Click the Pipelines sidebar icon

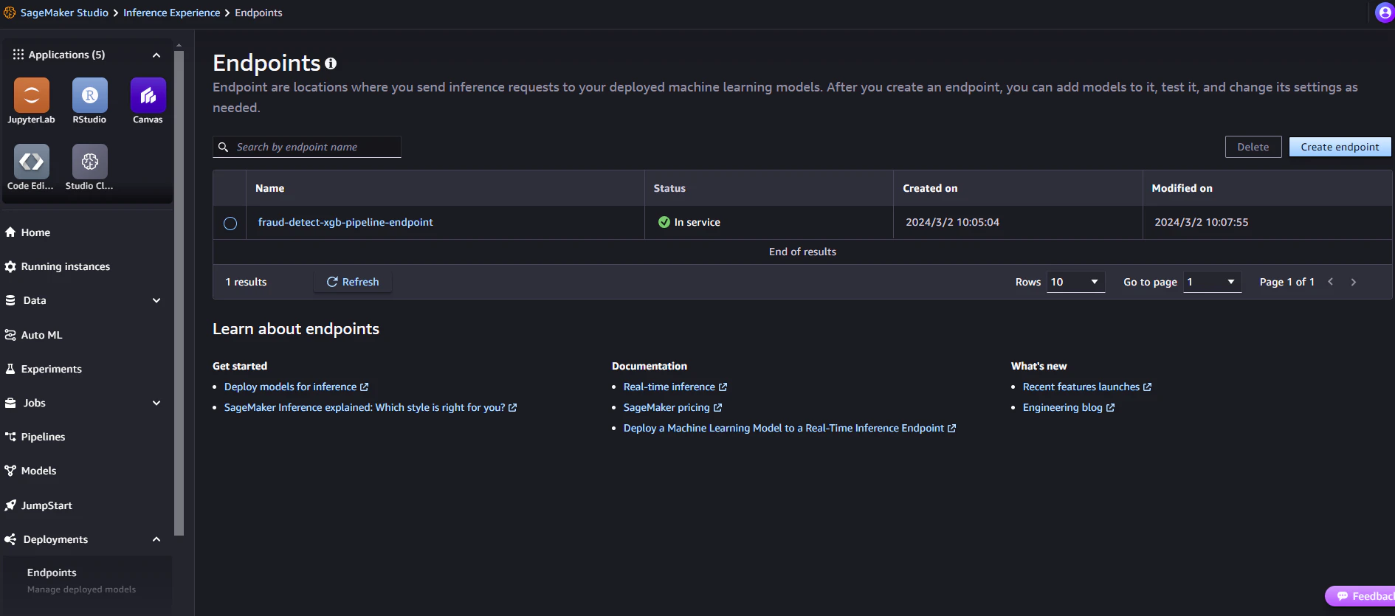[x=10, y=437]
